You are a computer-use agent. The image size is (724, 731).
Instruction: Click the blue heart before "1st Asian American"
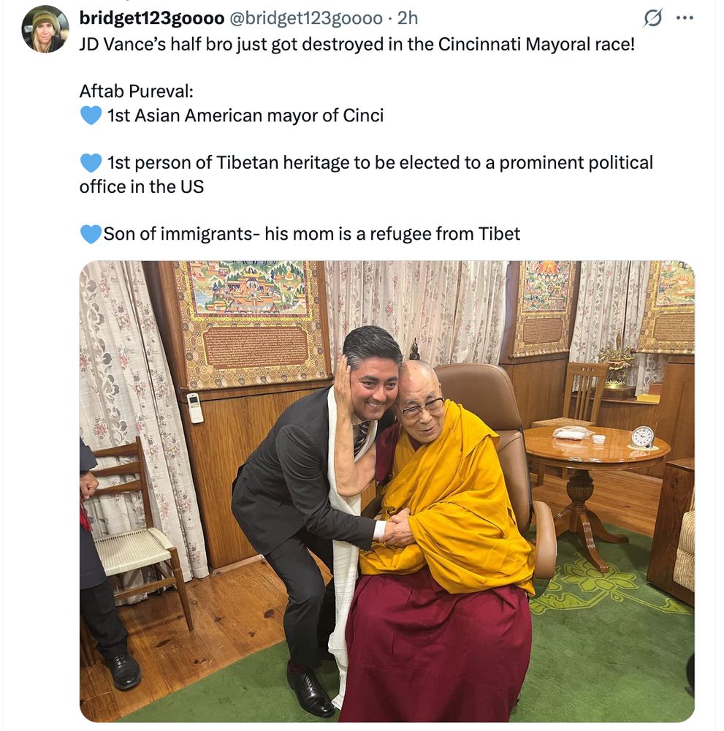pyautogui.click(x=91, y=115)
